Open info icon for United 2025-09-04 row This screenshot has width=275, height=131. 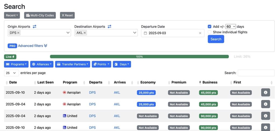265,116
